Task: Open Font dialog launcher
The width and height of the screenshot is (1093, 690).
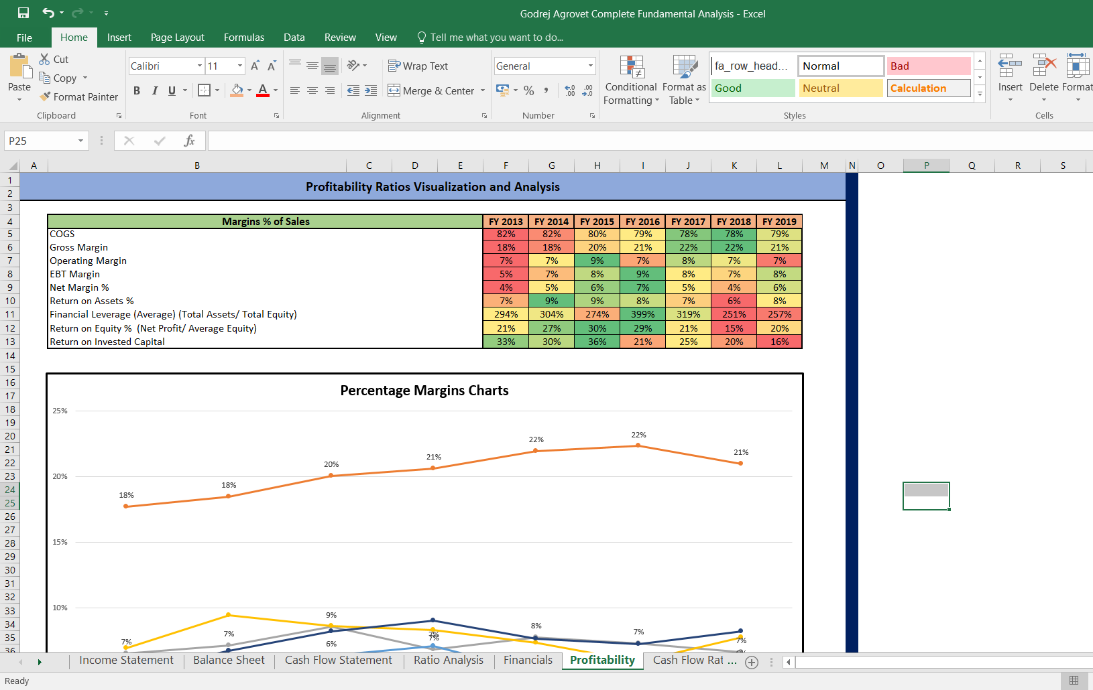Action: pyautogui.click(x=276, y=116)
